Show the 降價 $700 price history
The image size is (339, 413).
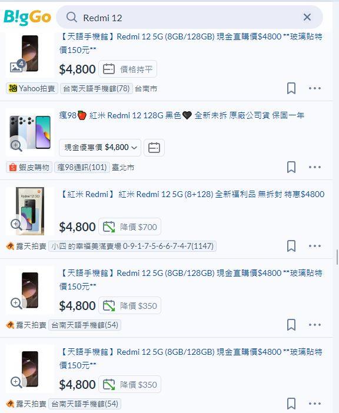tap(129, 227)
